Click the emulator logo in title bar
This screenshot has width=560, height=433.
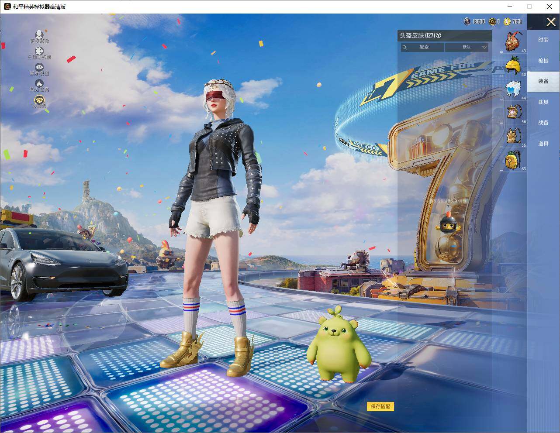point(7,7)
